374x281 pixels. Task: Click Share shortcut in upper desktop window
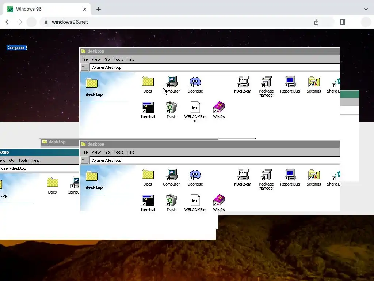334,85
